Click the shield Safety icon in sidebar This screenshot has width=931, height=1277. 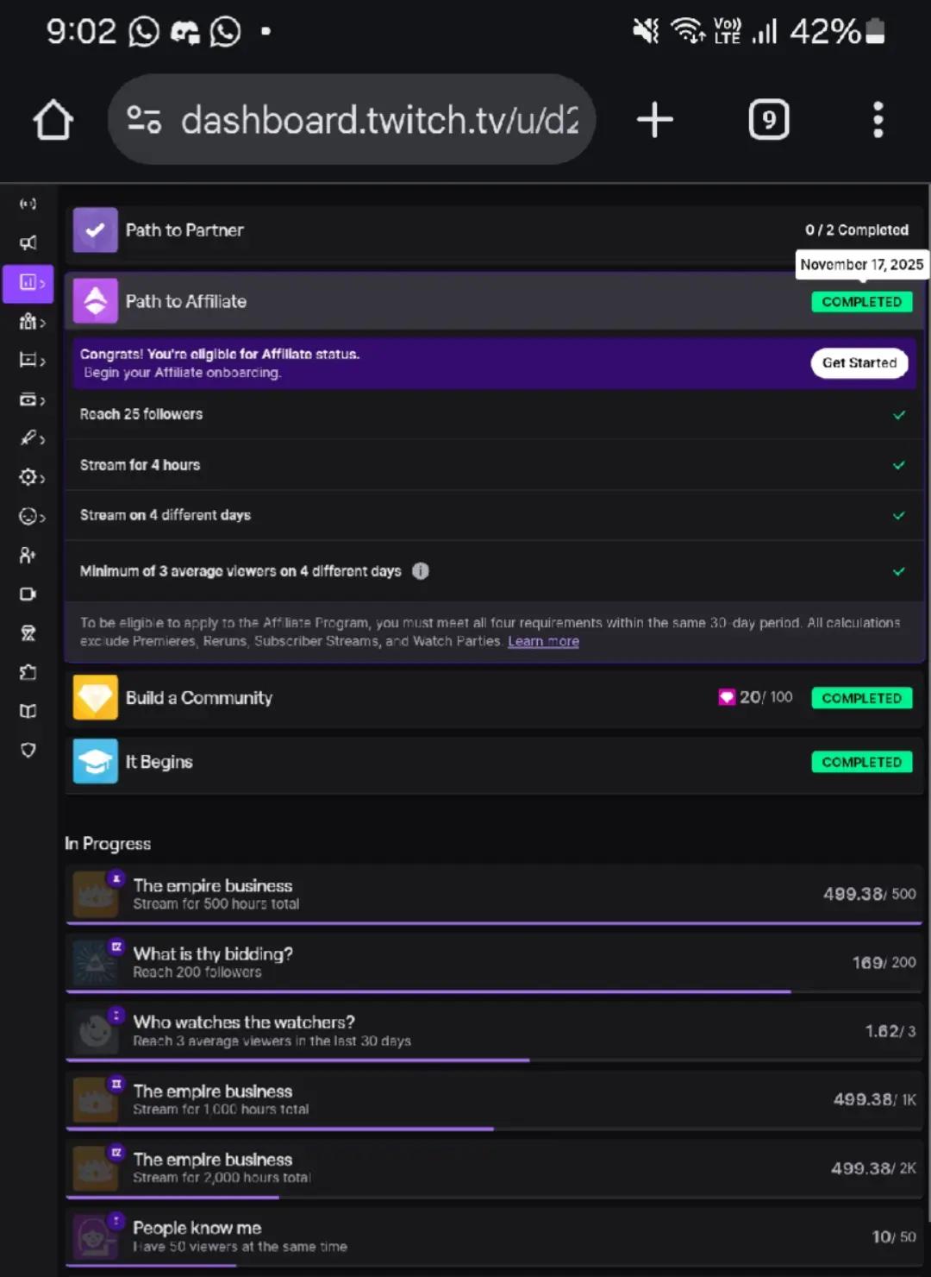click(x=28, y=750)
